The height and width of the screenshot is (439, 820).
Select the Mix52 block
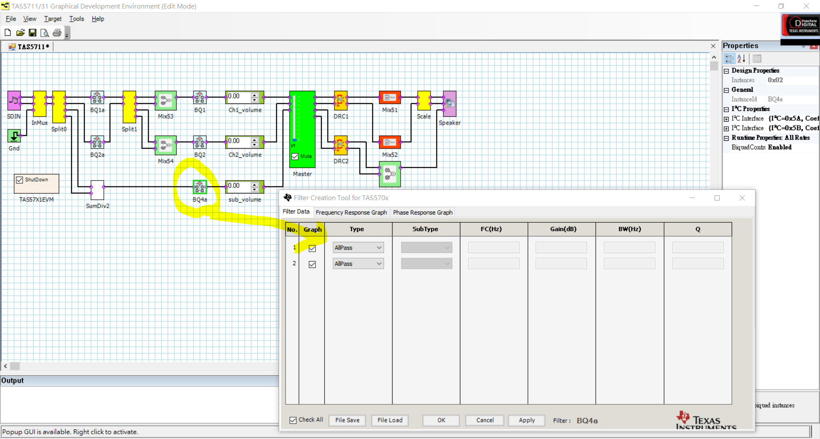390,142
